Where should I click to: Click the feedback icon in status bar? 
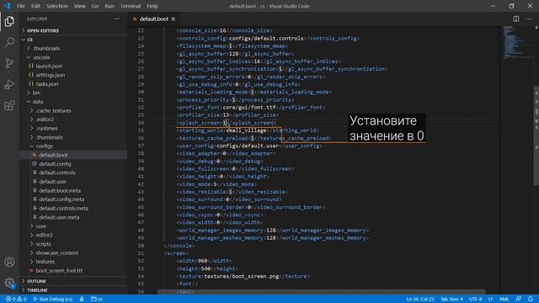(519, 299)
